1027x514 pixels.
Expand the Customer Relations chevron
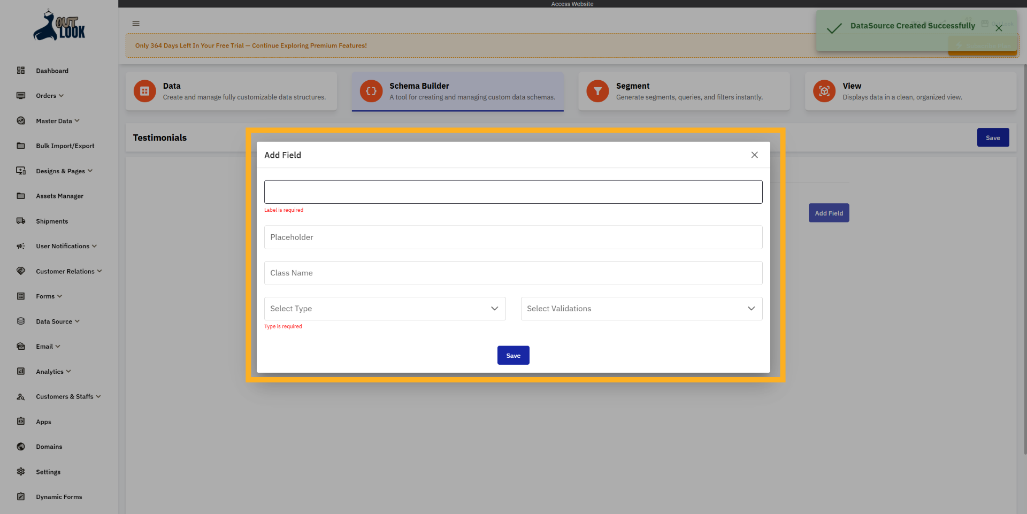click(x=99, y=271)
